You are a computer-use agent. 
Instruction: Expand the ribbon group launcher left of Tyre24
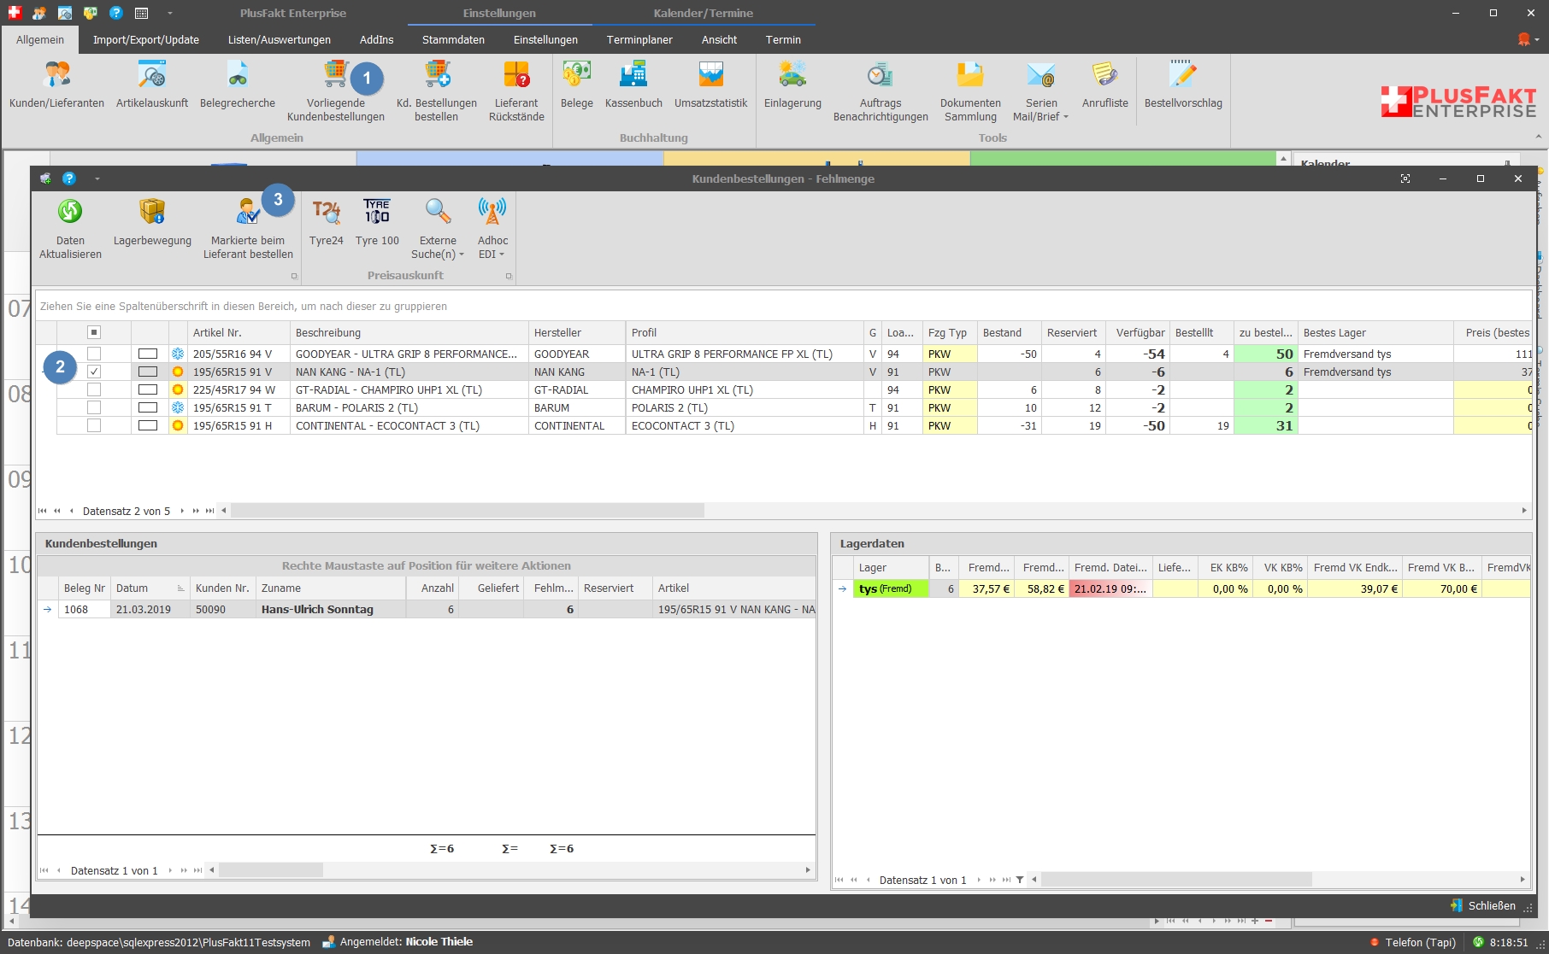294,276
